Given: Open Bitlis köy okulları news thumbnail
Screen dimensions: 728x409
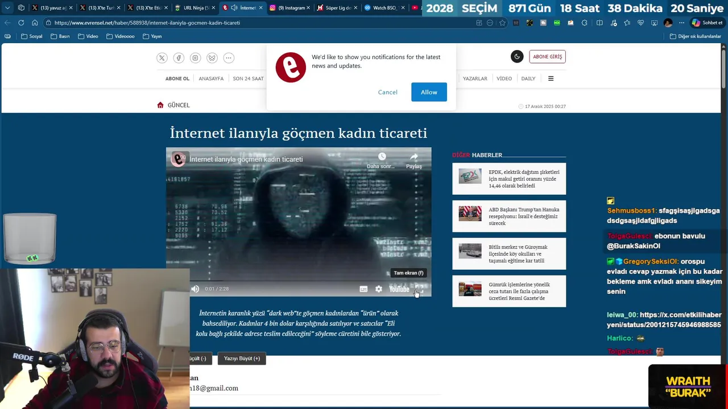Looking at the screenshot, I should pyautogui.click(x=470, y=251).
